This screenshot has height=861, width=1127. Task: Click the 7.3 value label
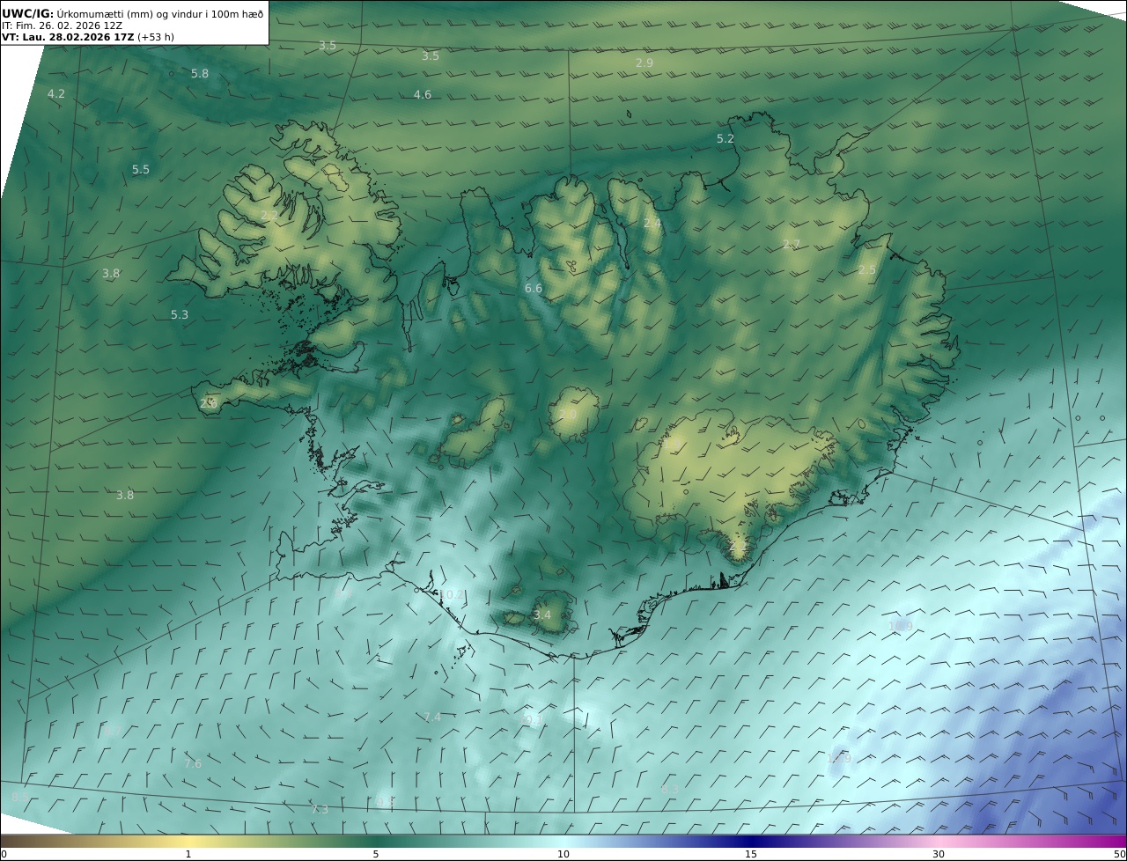(x=320, y=810)
